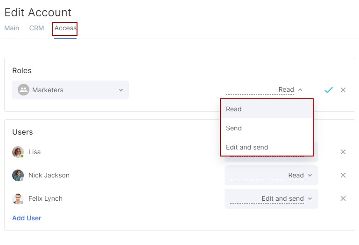This screenshot has width=359, height=245.
Task: Click the Add User link
Action: [x=27, y=218]
